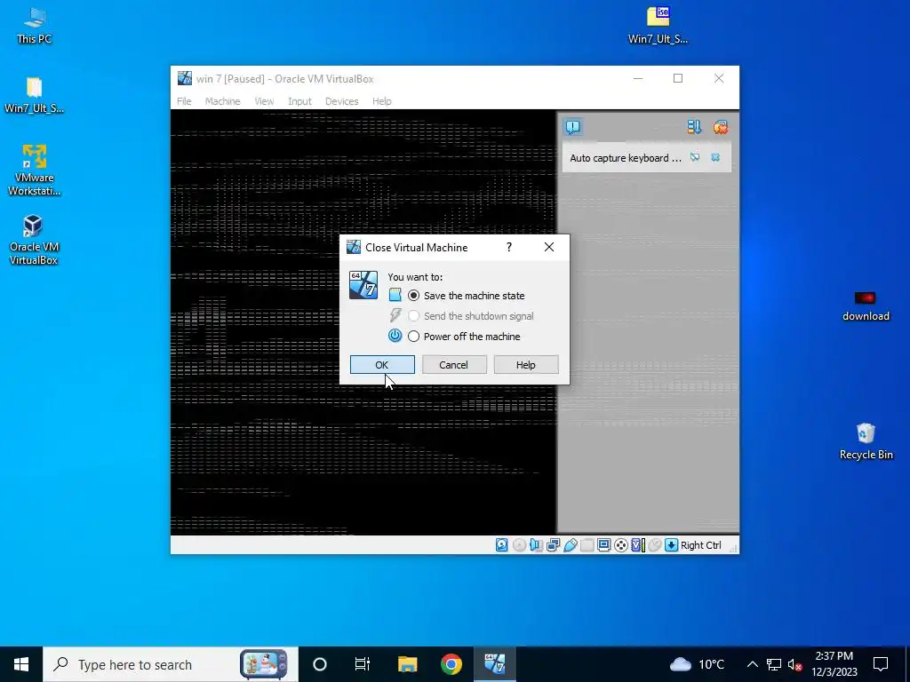Open the Machine menu
This screenshot has width=910, height=682.
pos(222,101)
